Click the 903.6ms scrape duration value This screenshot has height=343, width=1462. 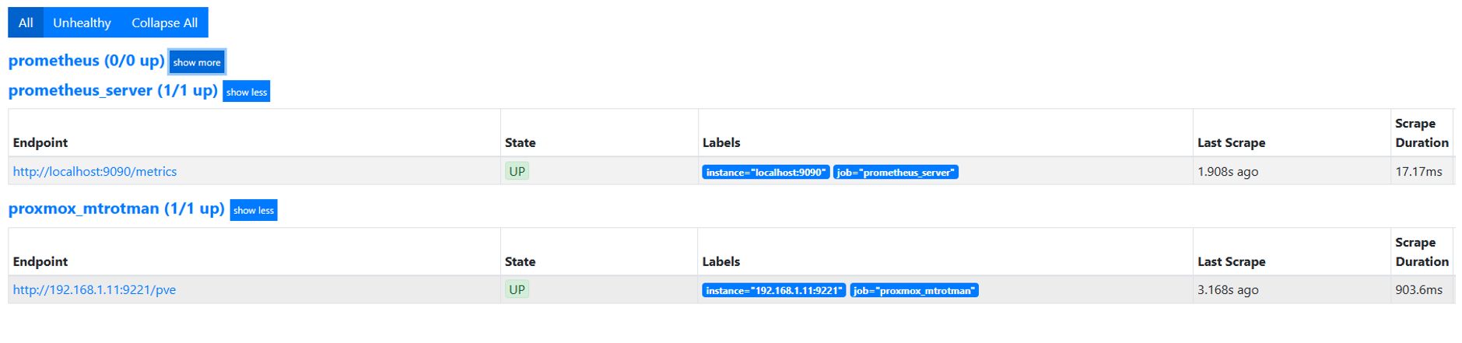[x=1418, y=289]
